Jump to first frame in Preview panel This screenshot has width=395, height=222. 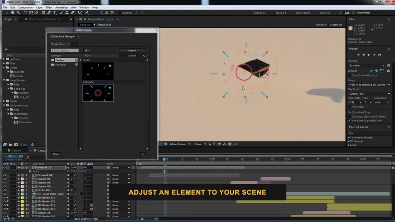coord(358,55)
